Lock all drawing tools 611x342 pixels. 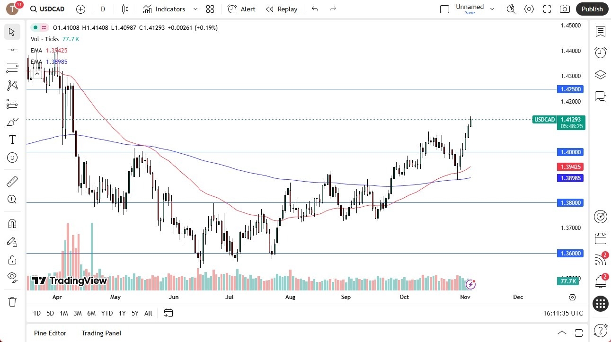[x=12, y=259]
